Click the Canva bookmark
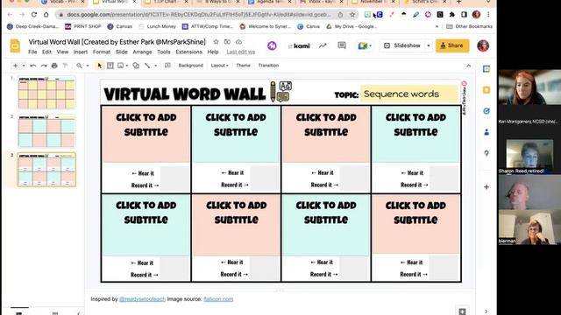Viewport: 561px width, 315px height. click(309, 26)
